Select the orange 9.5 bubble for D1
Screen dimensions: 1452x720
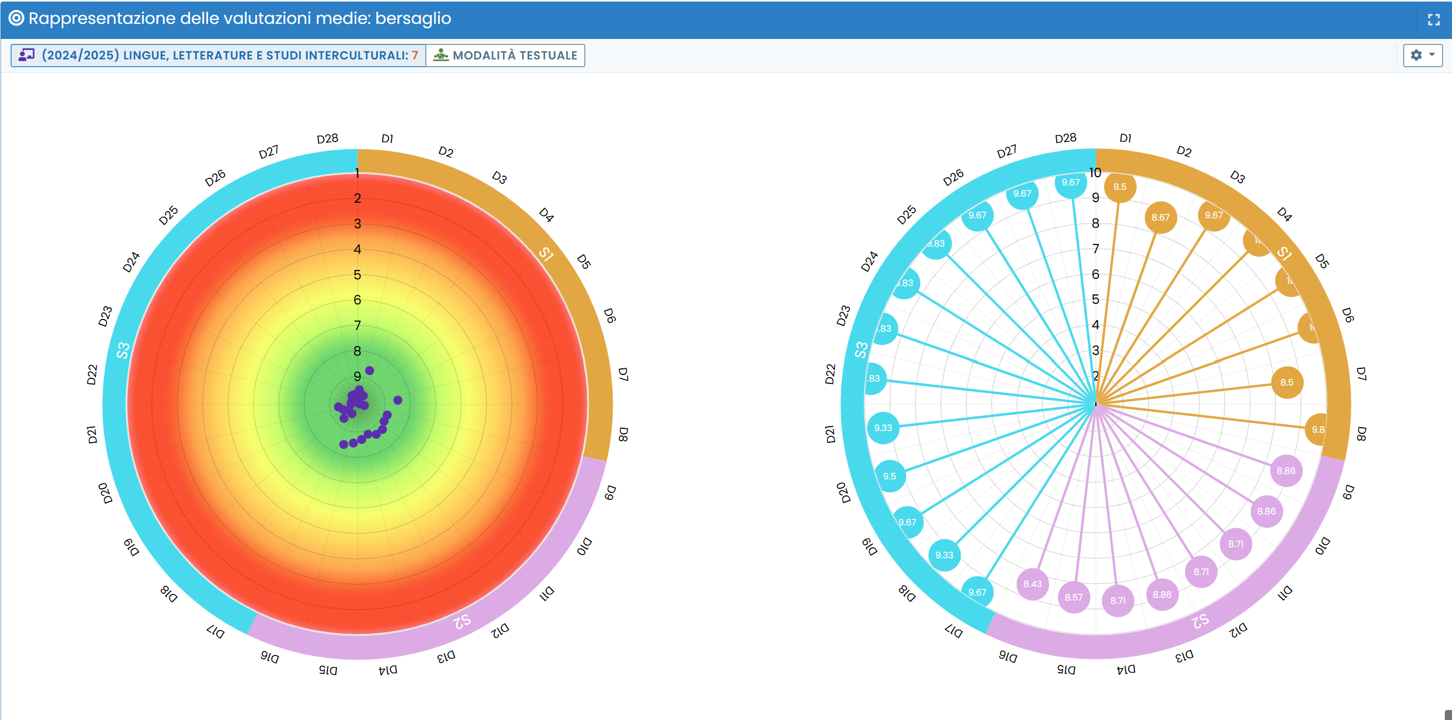click(1120, 187)
